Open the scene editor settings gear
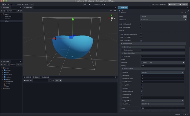This screenshot has height=116, width=190. click(115, 11)
